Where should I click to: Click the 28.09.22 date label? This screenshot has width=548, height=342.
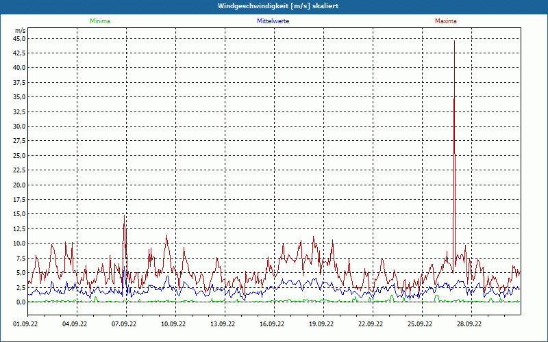coord(469,324)
